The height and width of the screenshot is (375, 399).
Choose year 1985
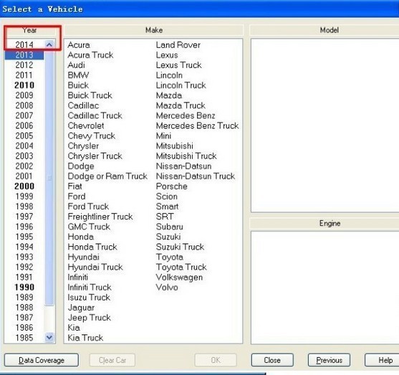[x=24, y=338]
